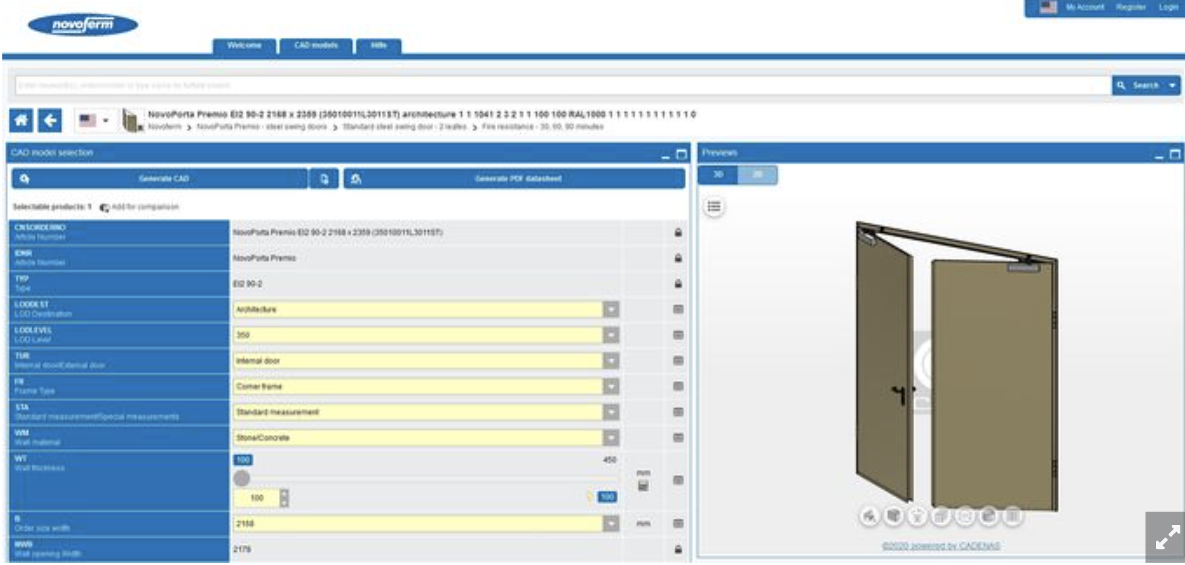Click the Wall thickness slider handle

242,479
